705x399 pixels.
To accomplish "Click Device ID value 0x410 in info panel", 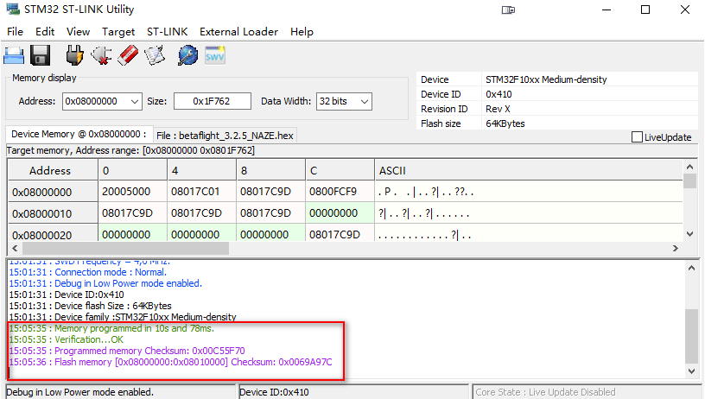I will pos(499,94).
